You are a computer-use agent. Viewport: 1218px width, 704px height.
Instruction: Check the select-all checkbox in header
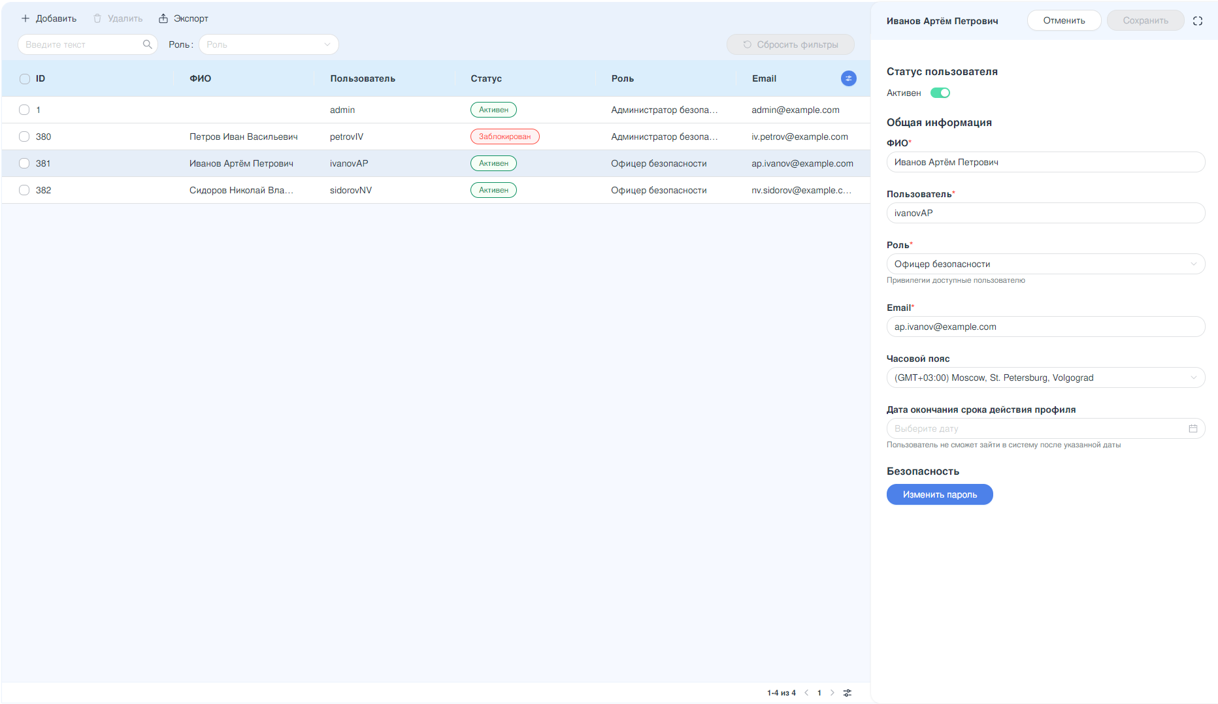tap(25, 79)
